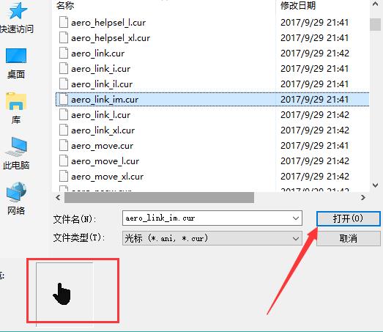The height and width of the screenshot is (332, 383).
Task: Open the Quick Access (快速访问) star icon
Action: tap(17, 11)
